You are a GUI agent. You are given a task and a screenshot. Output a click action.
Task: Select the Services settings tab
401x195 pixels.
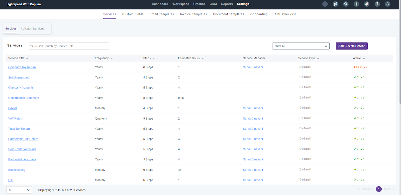click(x=110, y=14)
